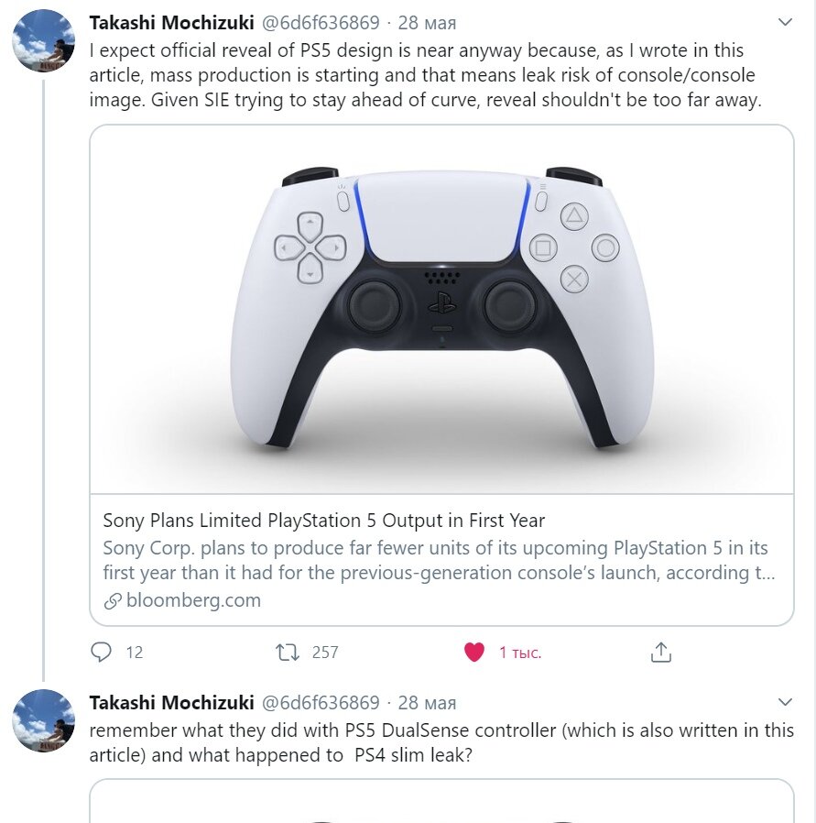Click @6d6f636869 handle on second tweet

[321, 703]
